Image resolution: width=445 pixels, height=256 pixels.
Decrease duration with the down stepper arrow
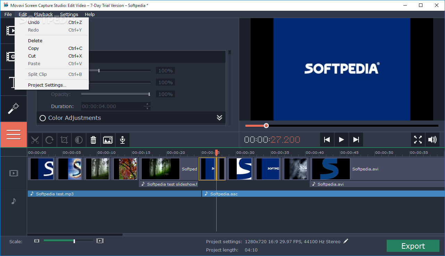(x=148, y=108)
